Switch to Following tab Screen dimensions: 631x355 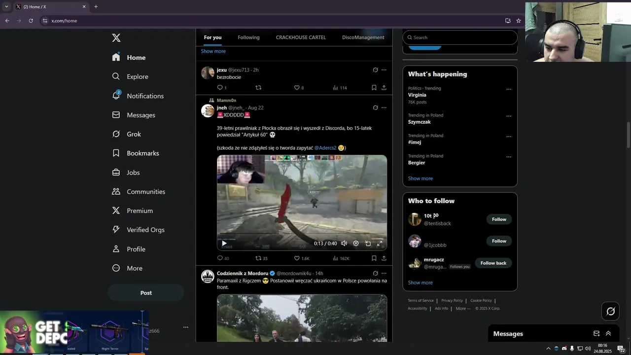coord(248,37)
